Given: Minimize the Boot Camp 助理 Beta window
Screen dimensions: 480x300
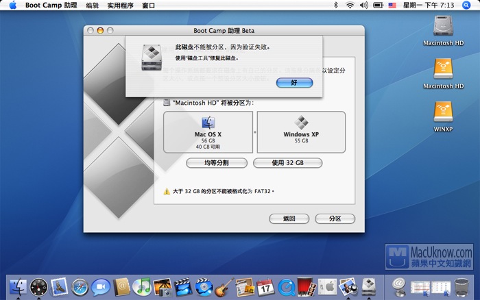Looking at the screenshot, I should pos(100,30).
